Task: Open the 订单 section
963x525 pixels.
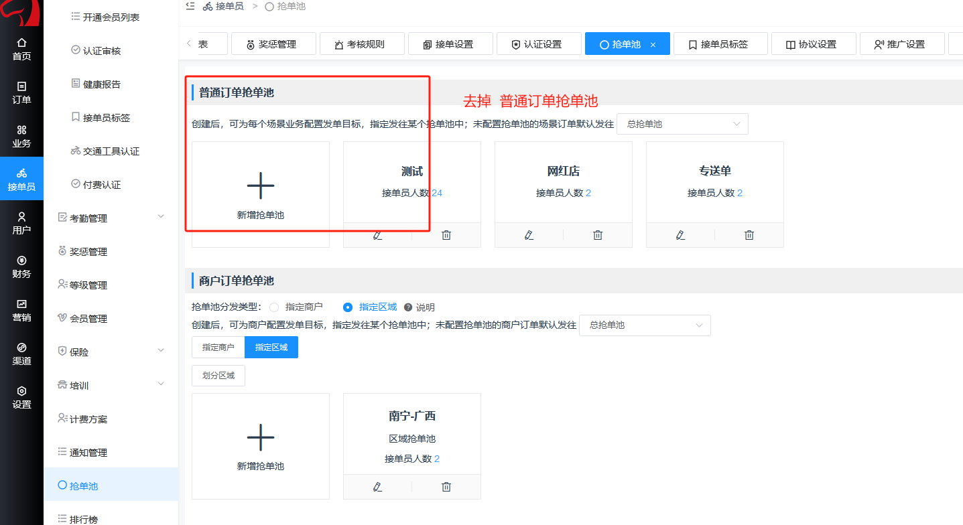Action: coord(21,92)
